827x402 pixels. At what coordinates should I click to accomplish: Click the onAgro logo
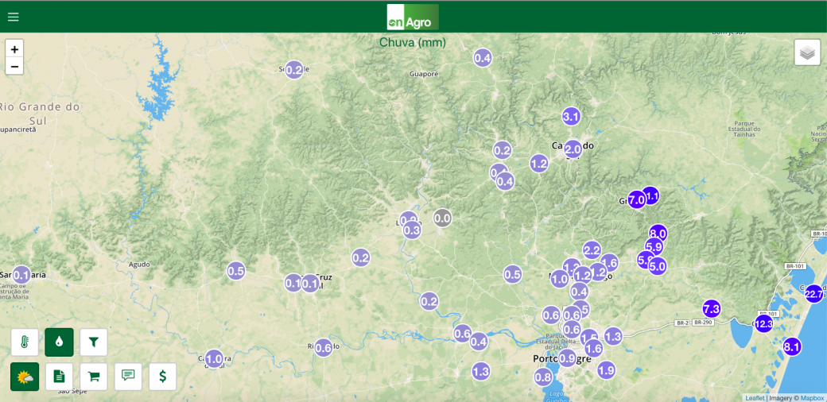tap(413, 17)
